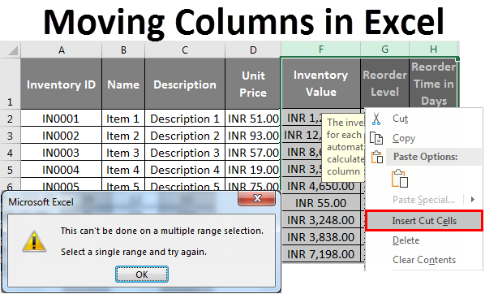Click cell Description 1
The width and height of the screenshot is (485, 294).
click(x=185, y=118)
